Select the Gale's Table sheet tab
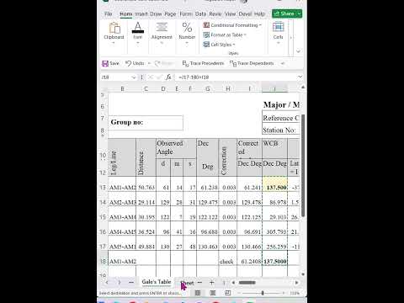 point(157,282)
